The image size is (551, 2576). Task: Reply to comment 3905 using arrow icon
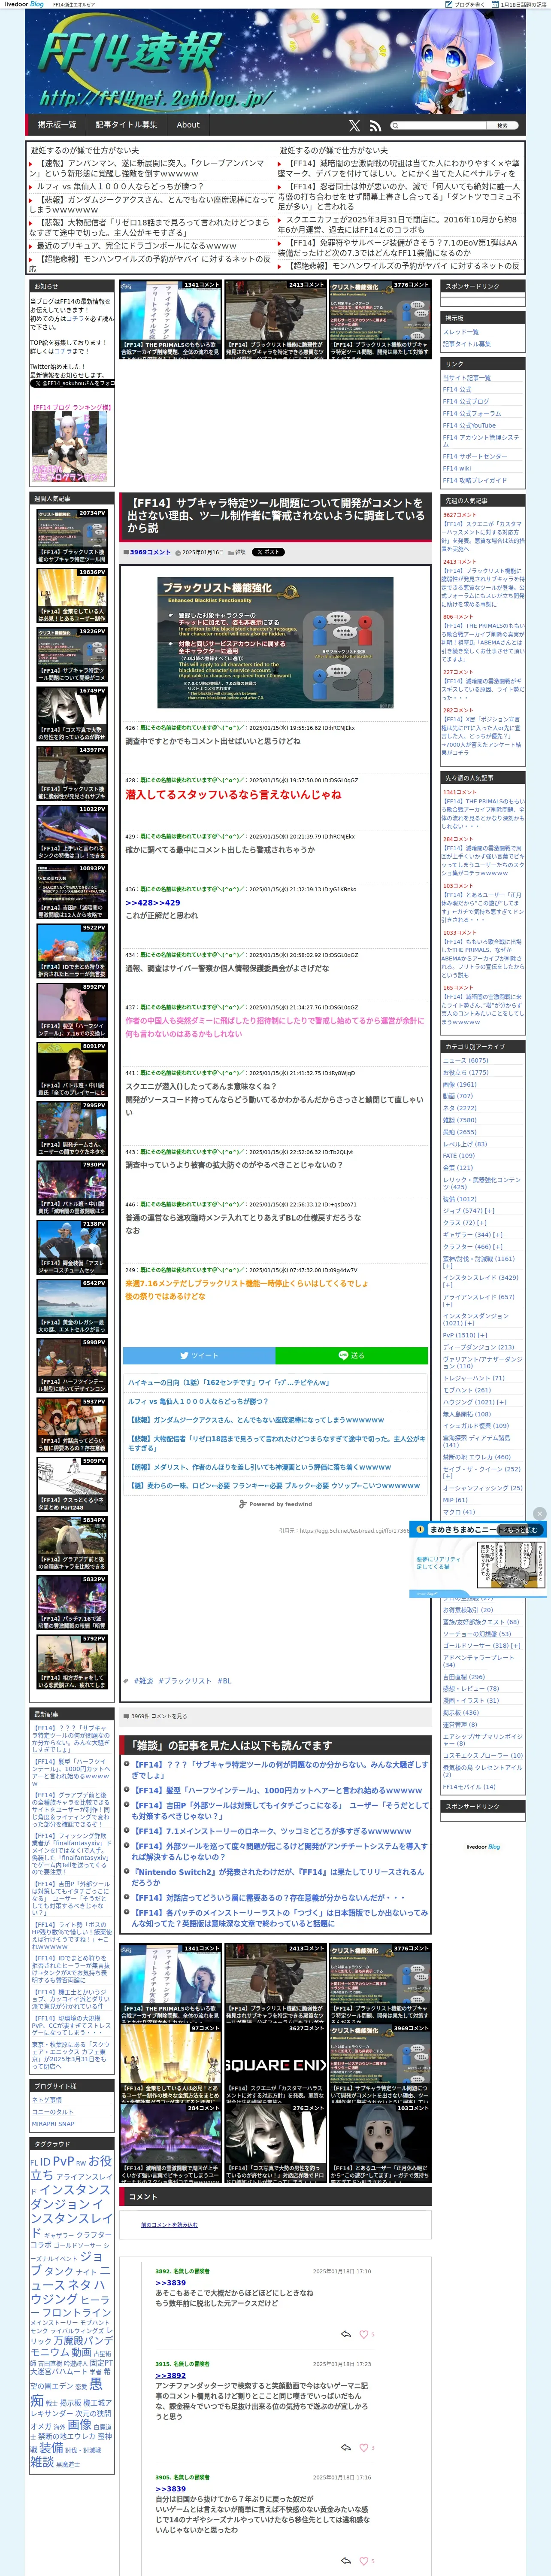346,2561
